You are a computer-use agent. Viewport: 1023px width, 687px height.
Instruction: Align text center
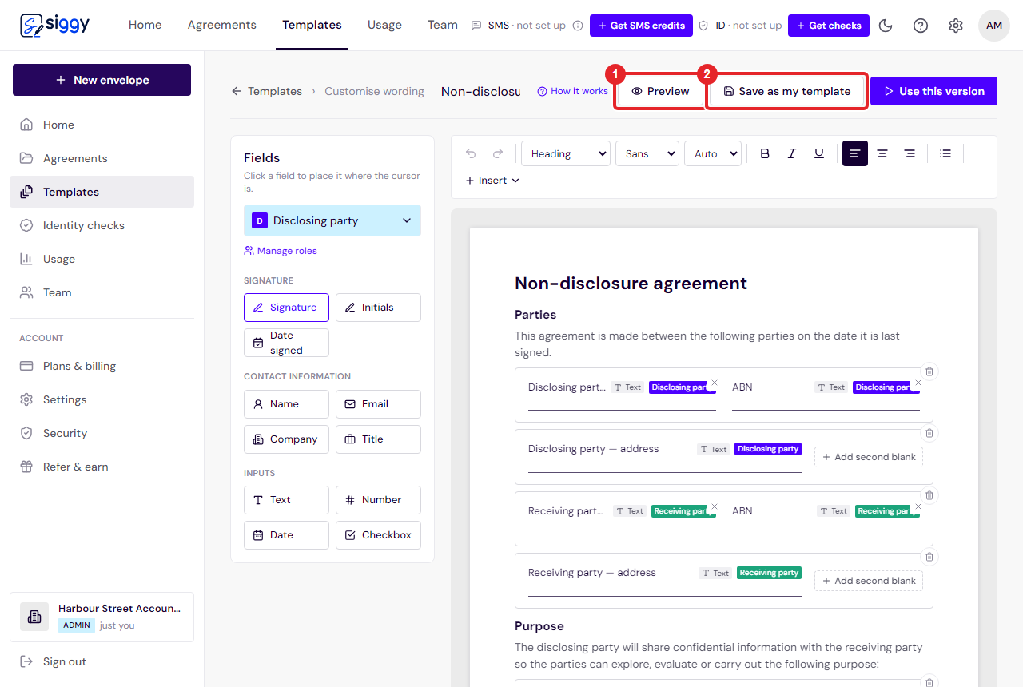click(x=882, y=153)
